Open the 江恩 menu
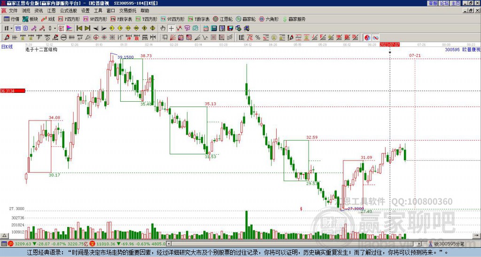The width and height of the screenshot is (481, 257). 51,11
